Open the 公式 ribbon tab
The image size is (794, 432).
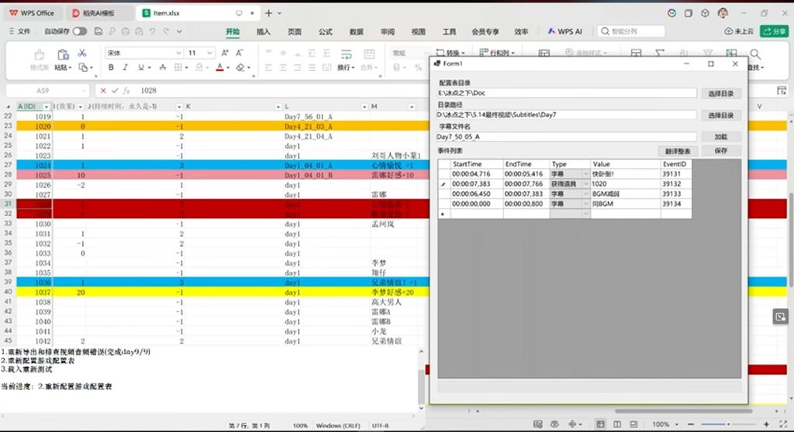pos(325,32)
